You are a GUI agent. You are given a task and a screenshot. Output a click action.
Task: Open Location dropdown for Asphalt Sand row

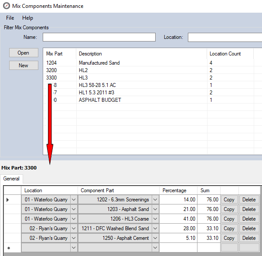(x=74, y=209)
